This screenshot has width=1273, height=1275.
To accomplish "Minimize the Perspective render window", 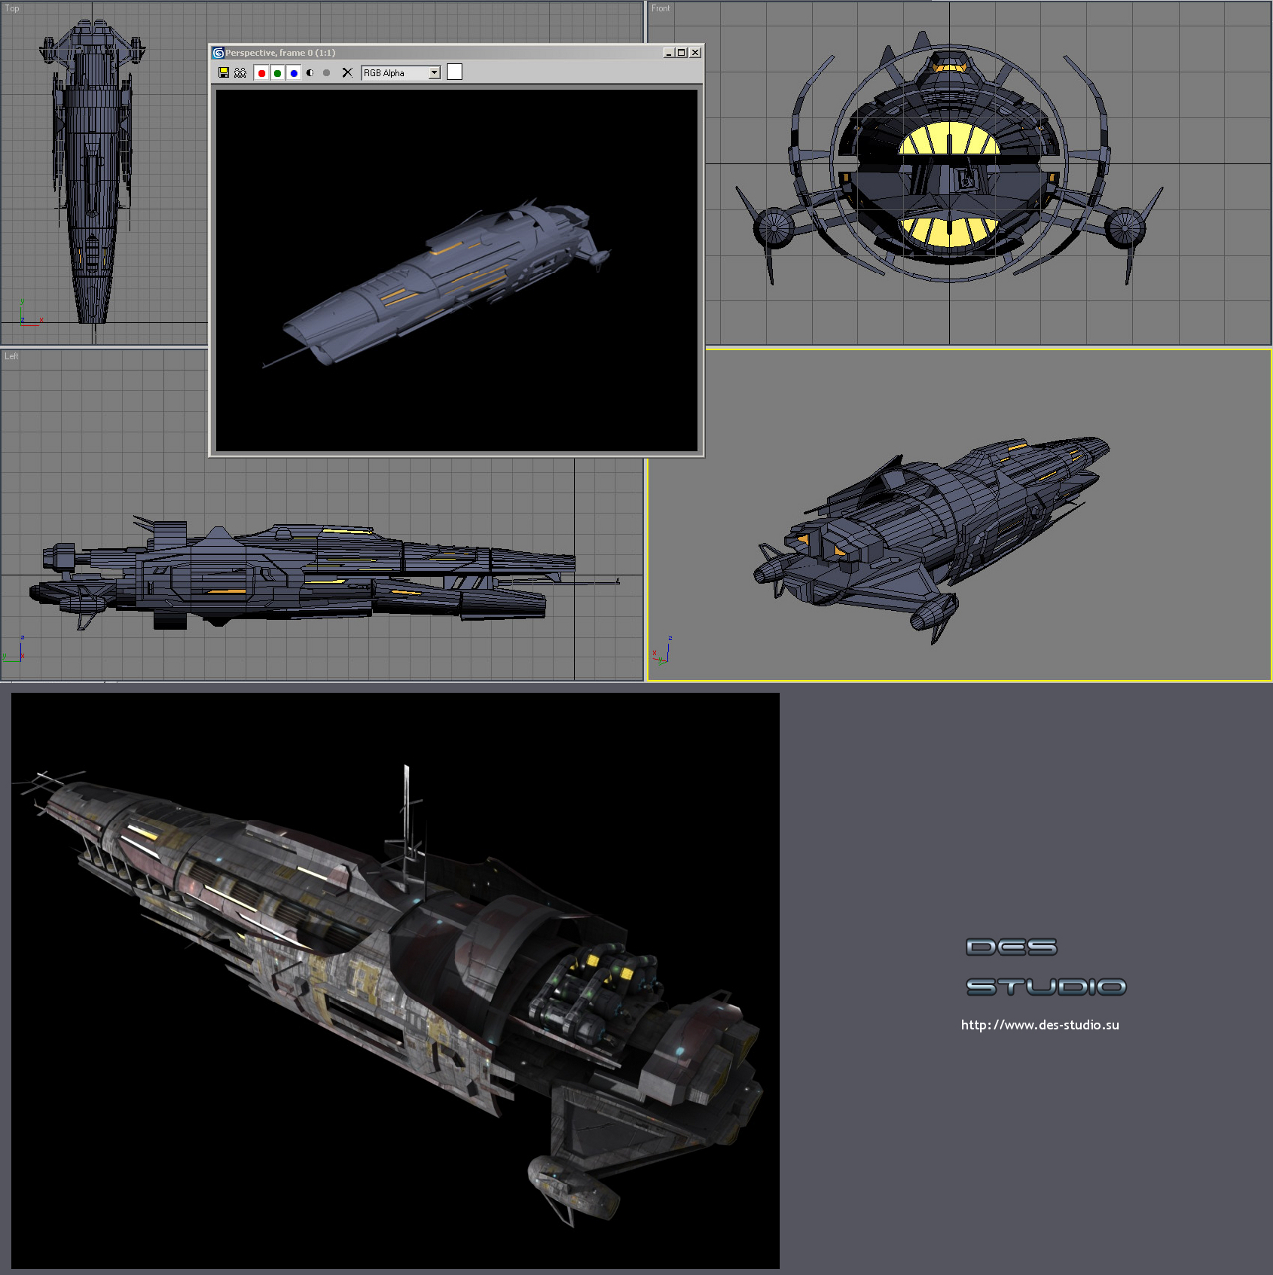I will [669, 53].
